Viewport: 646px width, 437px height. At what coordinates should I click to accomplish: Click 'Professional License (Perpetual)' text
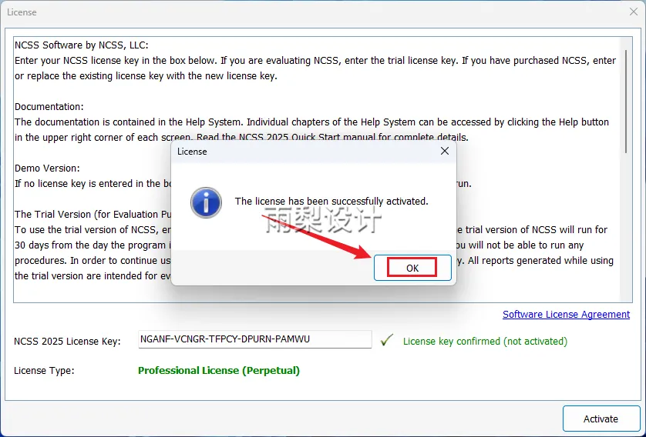(x=219, y=370)
